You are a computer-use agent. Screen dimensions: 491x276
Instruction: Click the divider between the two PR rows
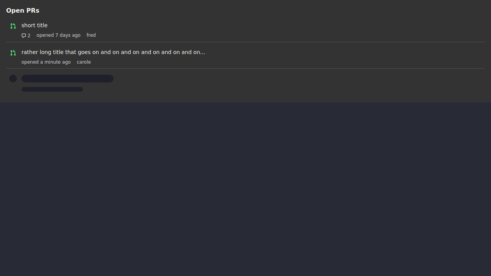click(245, 42)
